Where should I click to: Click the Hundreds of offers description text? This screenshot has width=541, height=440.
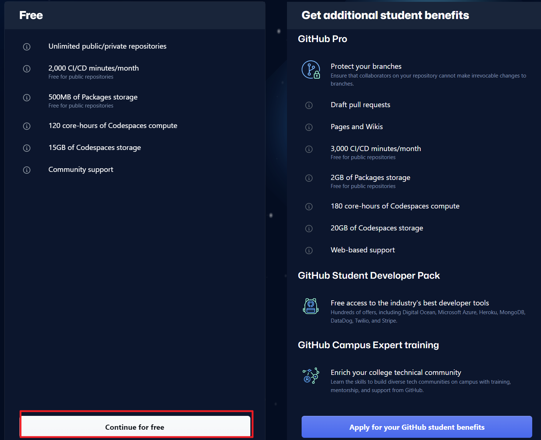(428, 316)
